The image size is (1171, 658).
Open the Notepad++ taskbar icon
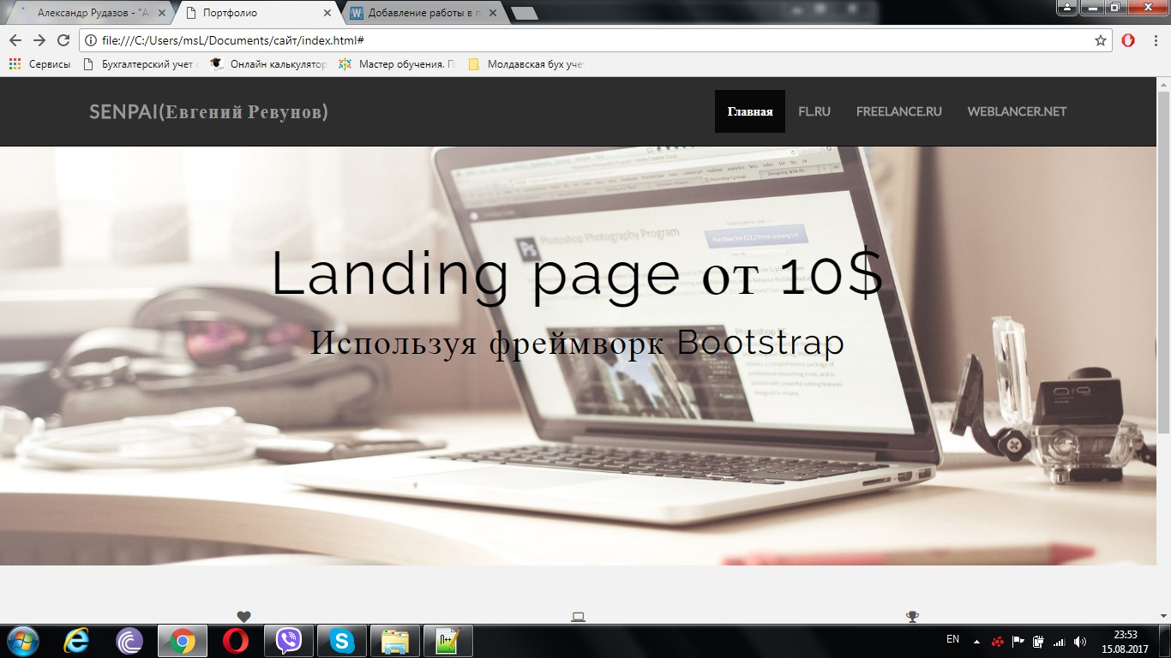pos(448,641)
